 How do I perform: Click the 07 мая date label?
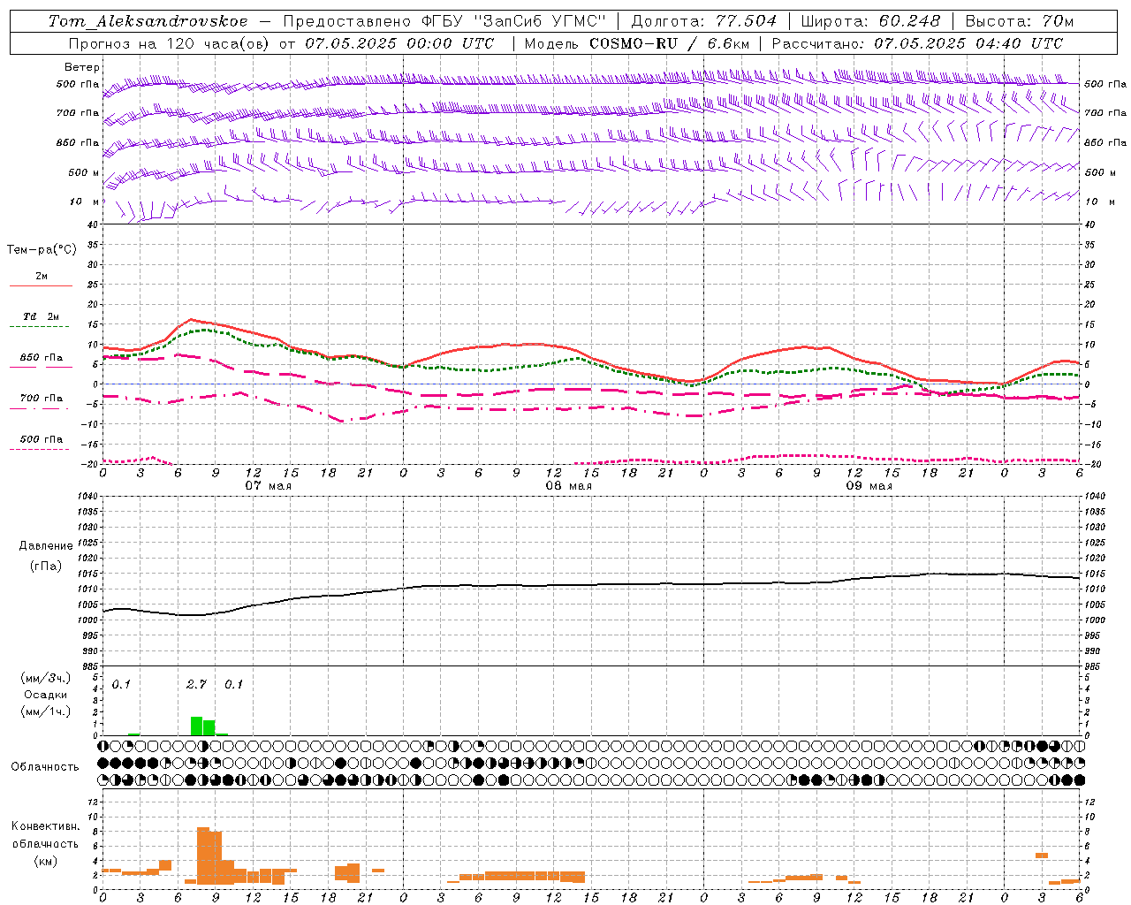tap(268, 486)
